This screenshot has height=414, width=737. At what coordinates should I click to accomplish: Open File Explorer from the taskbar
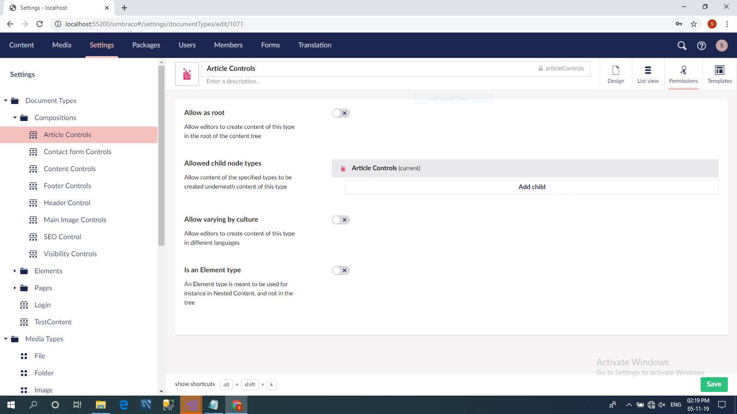point(100,405)
